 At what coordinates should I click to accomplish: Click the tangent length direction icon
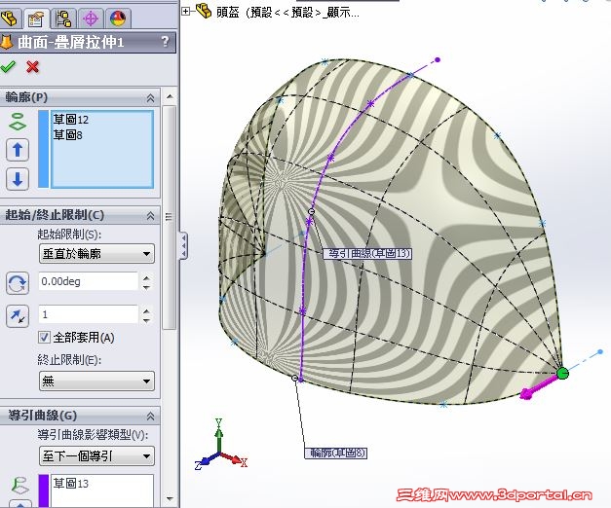(18, 315)
